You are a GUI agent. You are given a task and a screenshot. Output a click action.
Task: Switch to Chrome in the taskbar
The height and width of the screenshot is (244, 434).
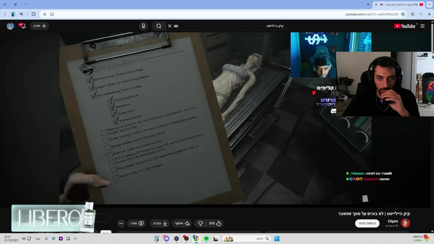196,239
